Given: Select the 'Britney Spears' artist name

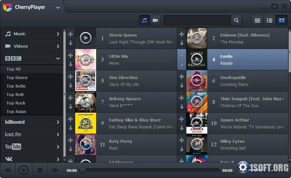Looking at the screenshot, I should coord(125,99).
